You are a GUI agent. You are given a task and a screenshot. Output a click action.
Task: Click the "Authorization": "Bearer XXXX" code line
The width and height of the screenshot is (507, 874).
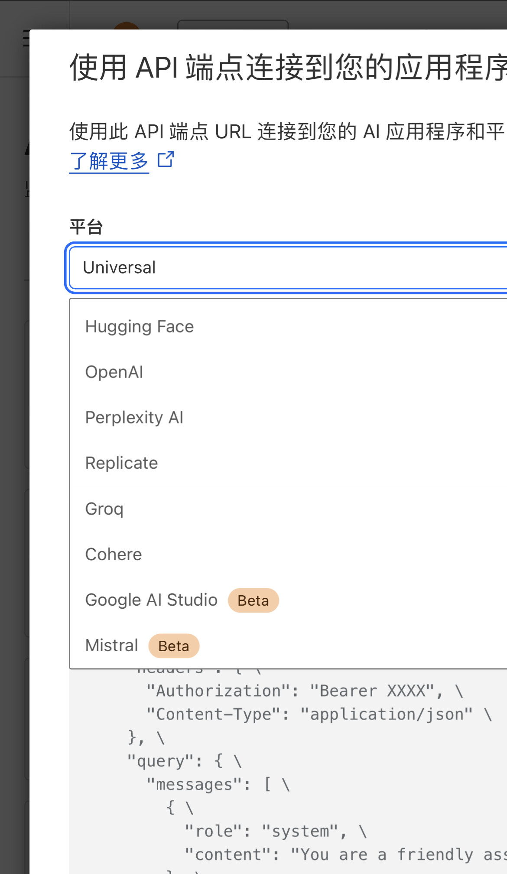(305, 691)
